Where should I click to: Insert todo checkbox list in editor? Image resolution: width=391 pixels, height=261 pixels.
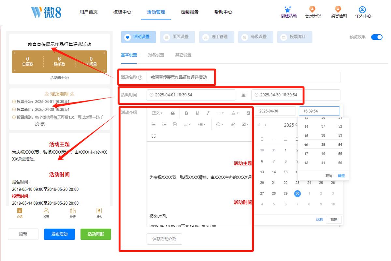click(175, 124)
